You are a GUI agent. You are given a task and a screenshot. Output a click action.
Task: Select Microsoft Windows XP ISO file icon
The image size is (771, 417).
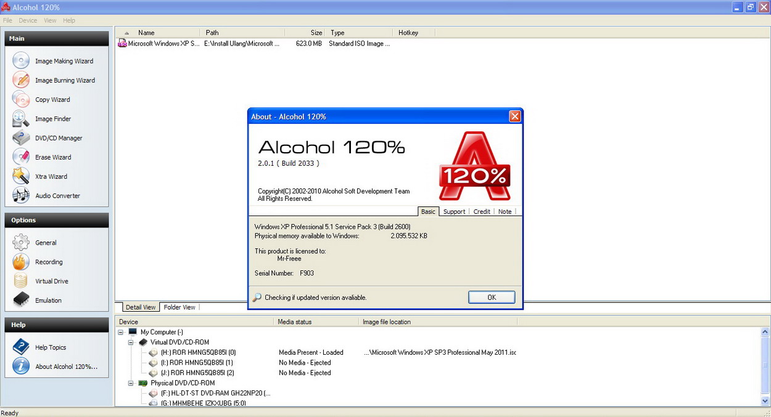tap(122, 44)
